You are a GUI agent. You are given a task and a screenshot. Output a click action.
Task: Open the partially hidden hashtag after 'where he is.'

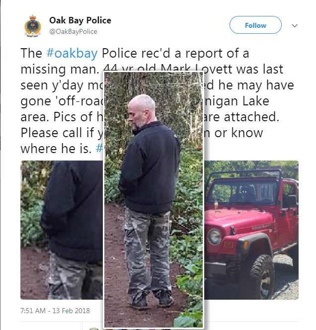(99, 149)
